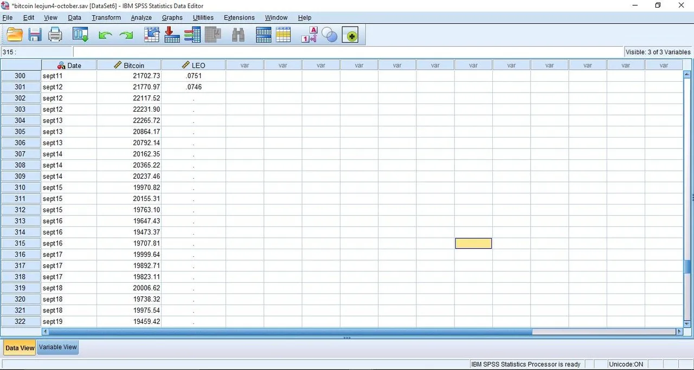Click LEO value .0751
The image size is (694, 370).
click(x=194, y=76)
